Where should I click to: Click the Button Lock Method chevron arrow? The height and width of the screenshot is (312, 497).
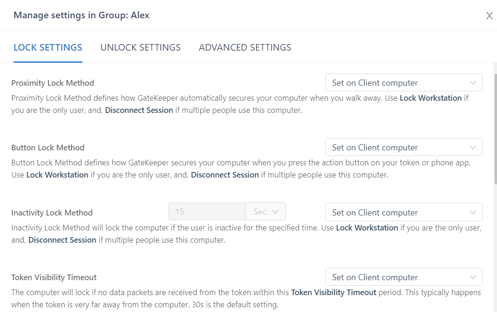473,148
